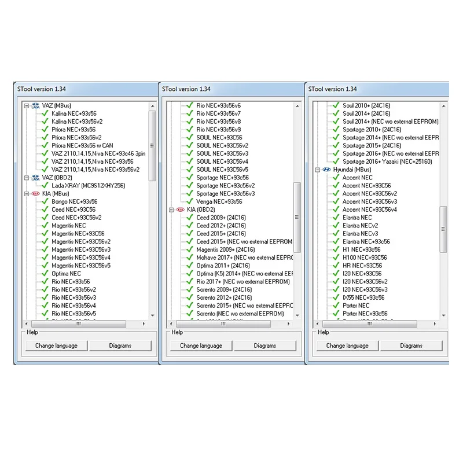463x463 pixels.
Task: Click checkmark icon beside Rio NEC+93s56v9
Action: click(x=190, y=130)
